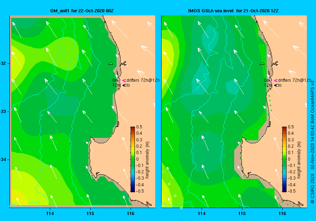Click the magenta drifters arrow in IMOS GSLA legend

276,80
